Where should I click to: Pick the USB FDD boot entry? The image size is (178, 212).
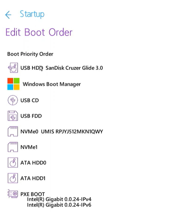[x=31, y=116]
